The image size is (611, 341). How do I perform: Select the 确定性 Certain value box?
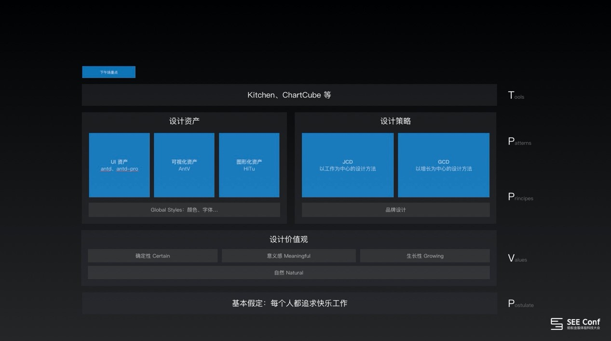(152, 256)
